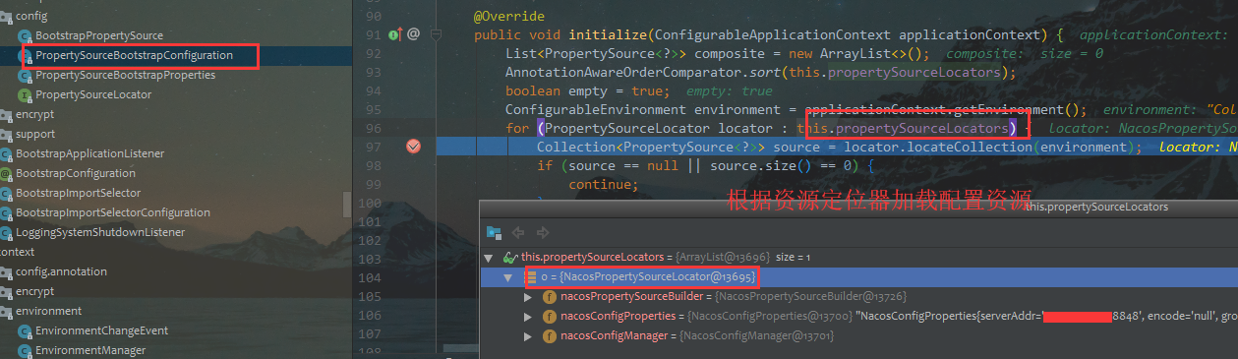Select the environment package in the tree

(x=48, y=311)
